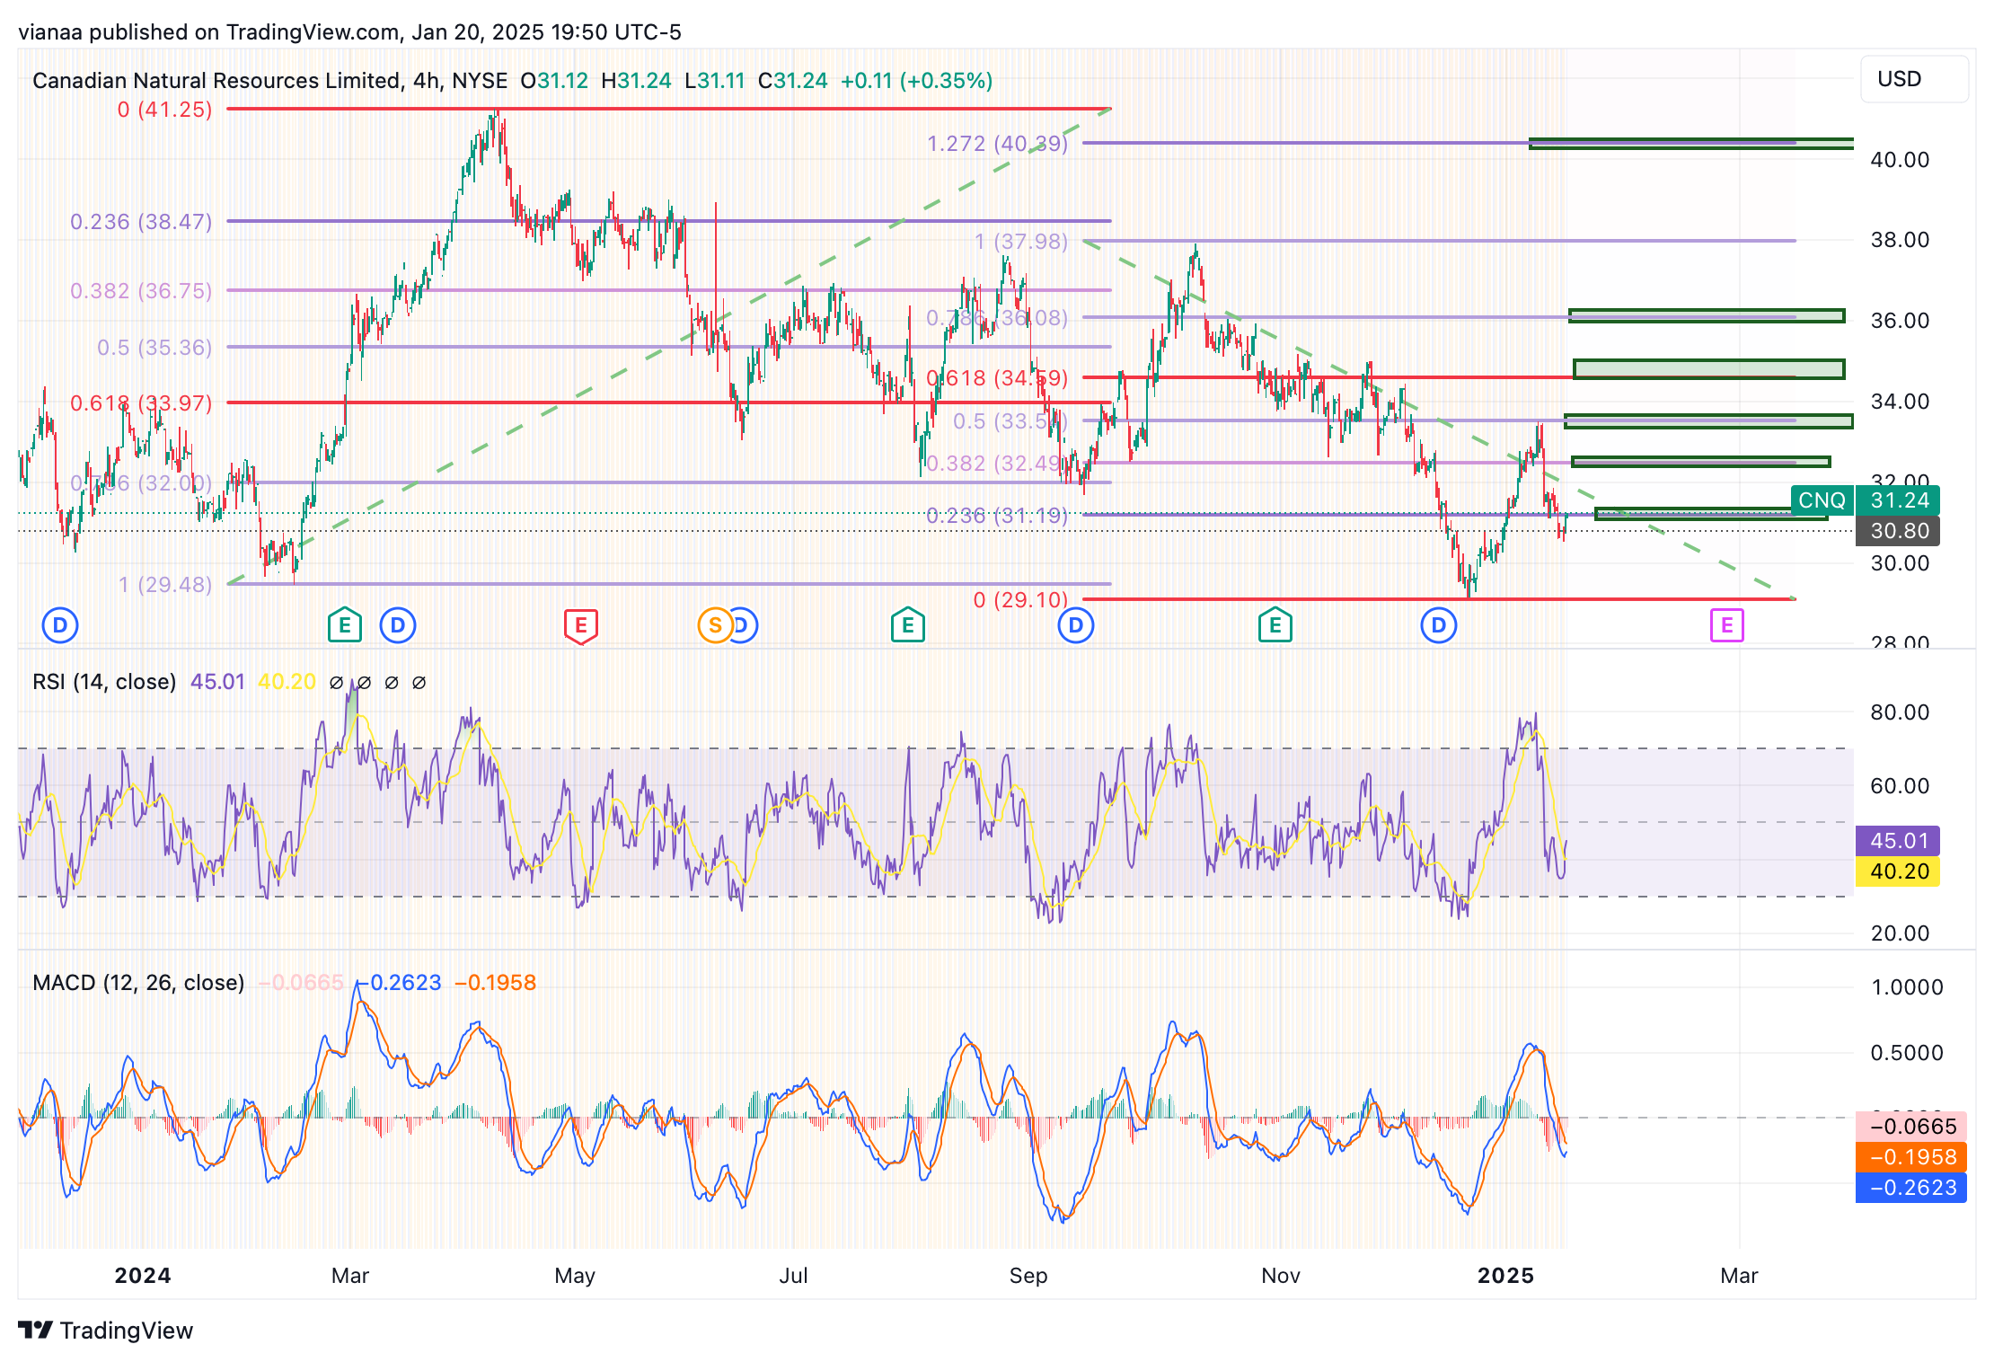The width and height of the screenshot is (1994, 1362).
Task: Click the 1.272 (40.39) Fibonacci extension label
Action: tap(997, 144)
